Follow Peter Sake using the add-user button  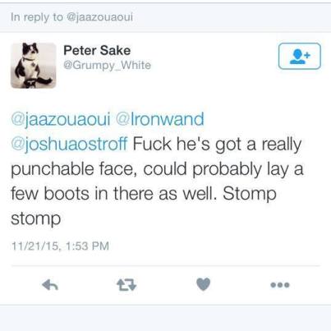[300, 56]
